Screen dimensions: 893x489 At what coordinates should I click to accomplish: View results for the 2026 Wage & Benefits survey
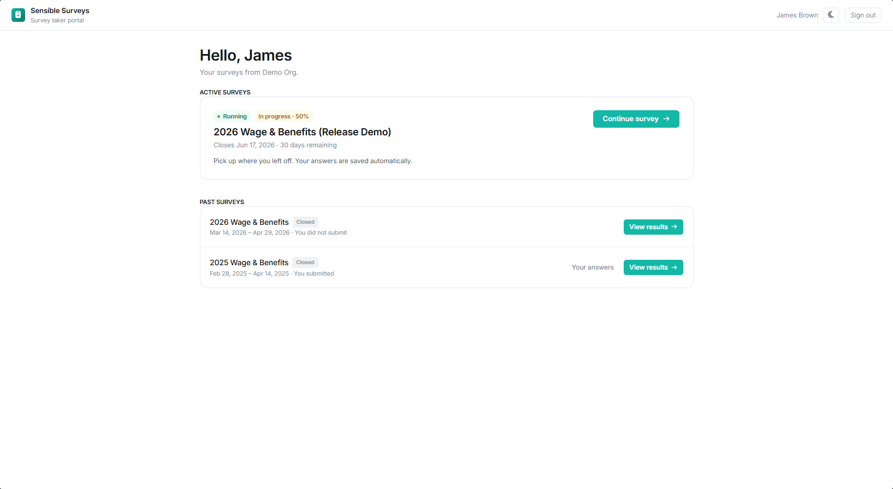pos(653,227)
